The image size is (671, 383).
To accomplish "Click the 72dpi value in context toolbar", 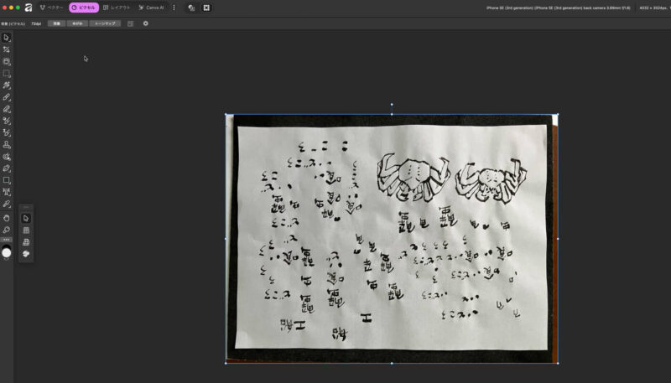I will tap(36, 24).
